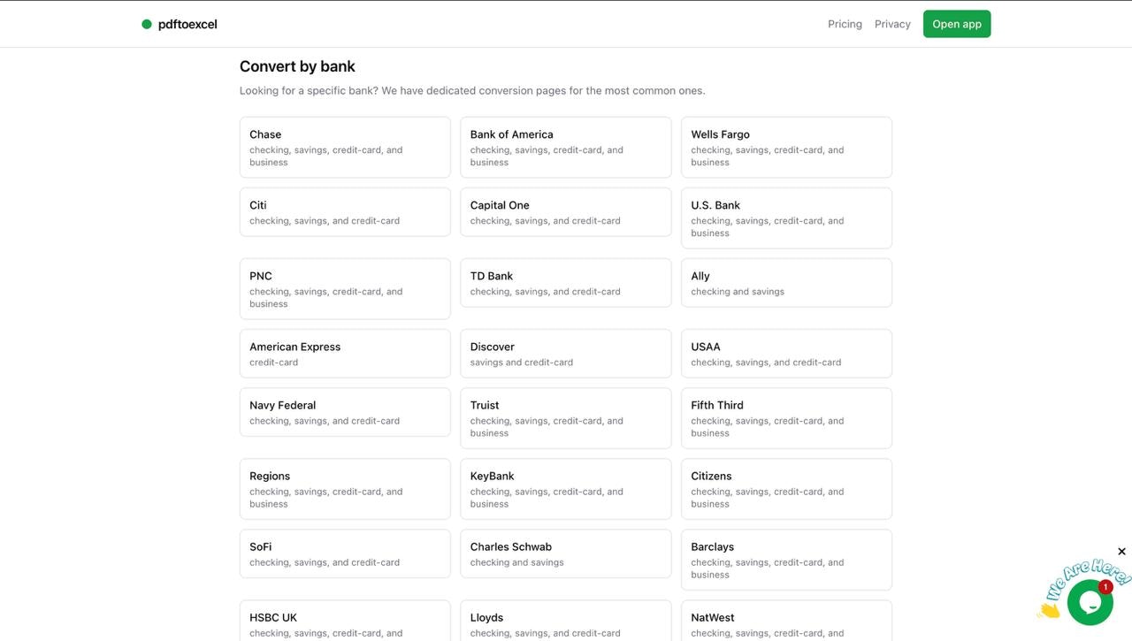The height and width of the screenshot is (641, 1132).
Task: Open the Bank of America conversion page
Action: (x=566, y=147)
